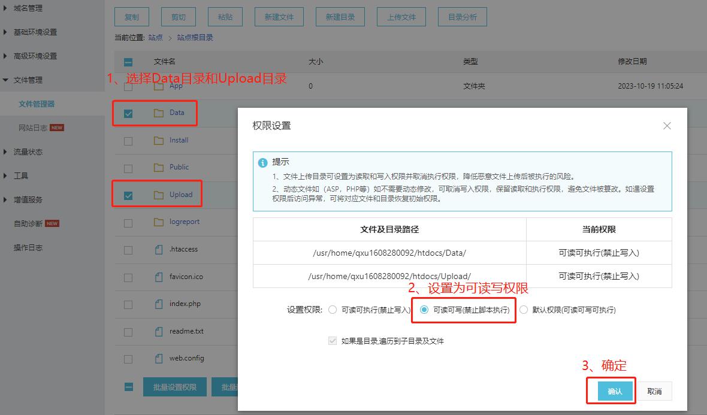Select 默认权限(可读可写可执行) radio option
Screen dimensions: 707x415
[524, 310]
